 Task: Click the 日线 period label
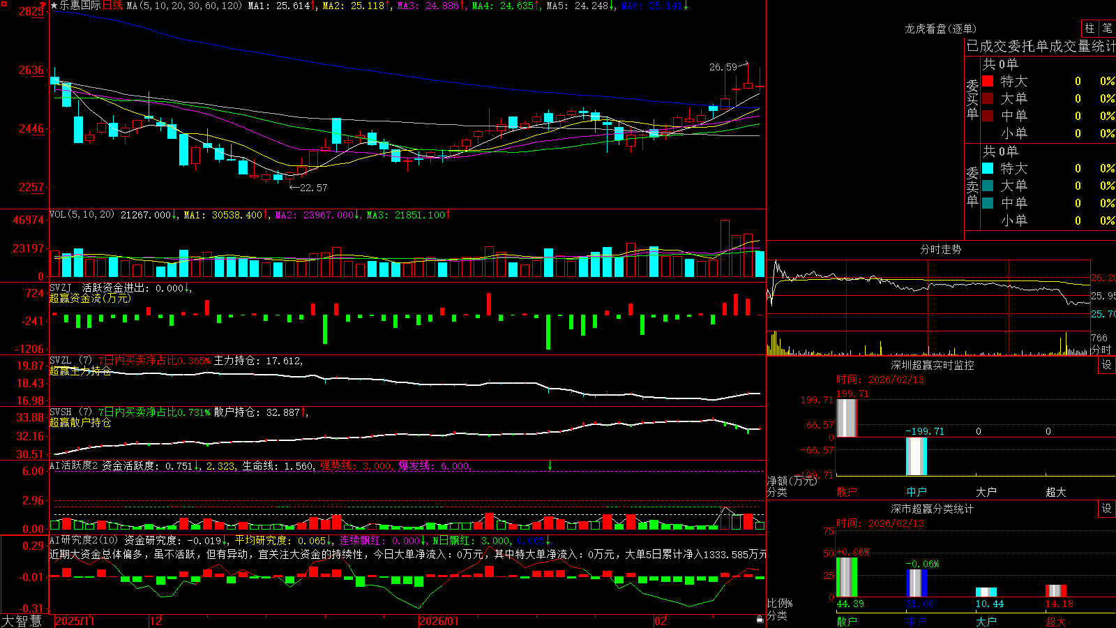(112, 6)
